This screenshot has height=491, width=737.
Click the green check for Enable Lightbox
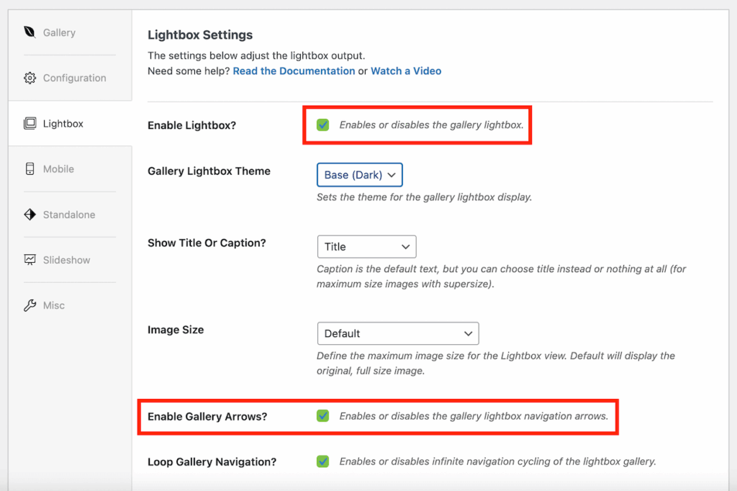pos(322,125)
